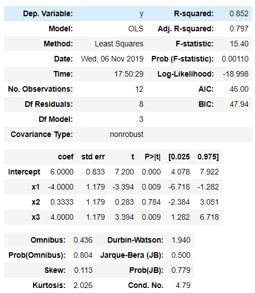255x293 pixels.
Task: Select the Df Model value 3
Action: [x=141, y=119]
